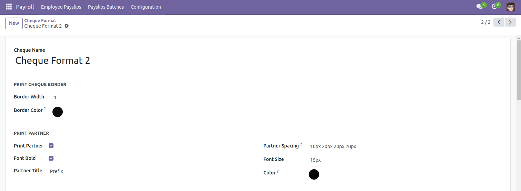Open the Payslips Batches menu
The width and height of the screenshot is (521, 191).
(106, 7)
